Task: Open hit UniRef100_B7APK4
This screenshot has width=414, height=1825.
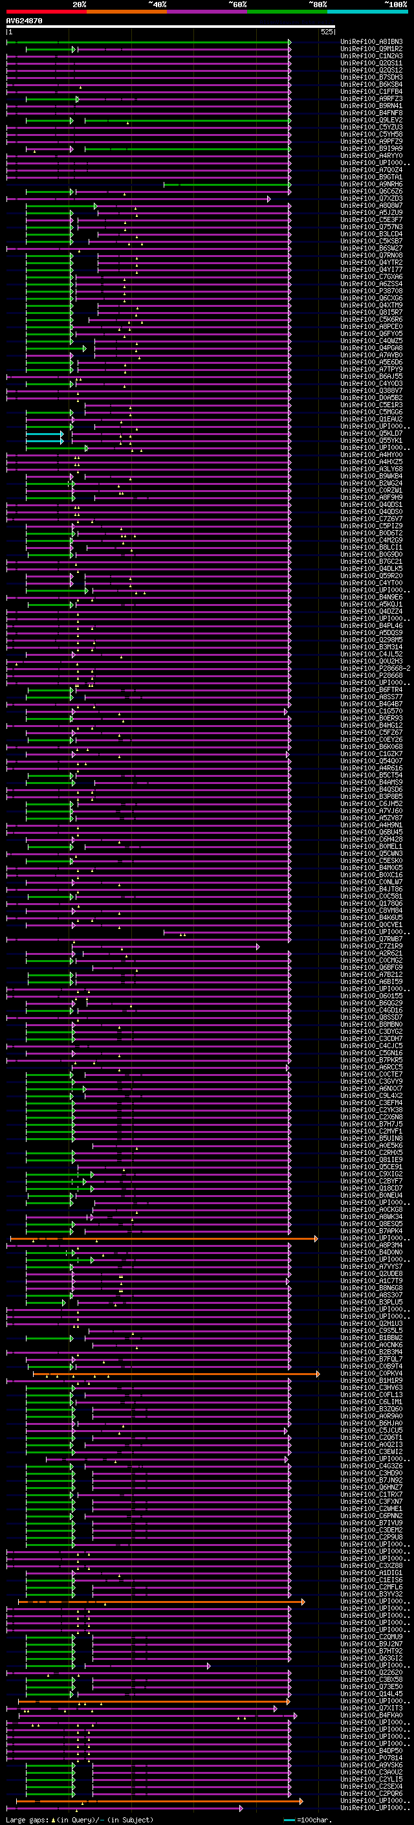Action: (x=371, y=1231)
